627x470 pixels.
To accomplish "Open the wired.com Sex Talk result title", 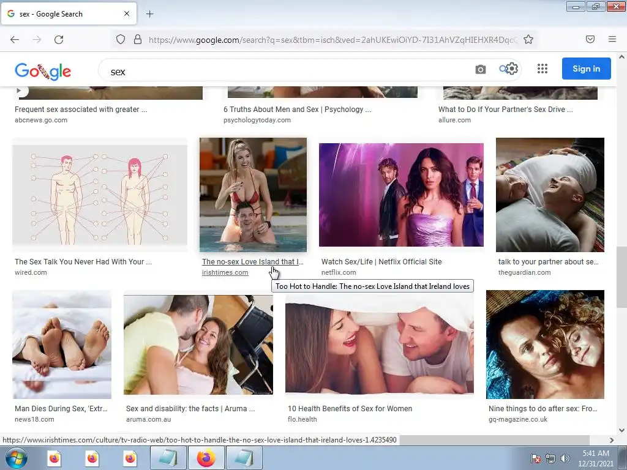I will 83,262.
